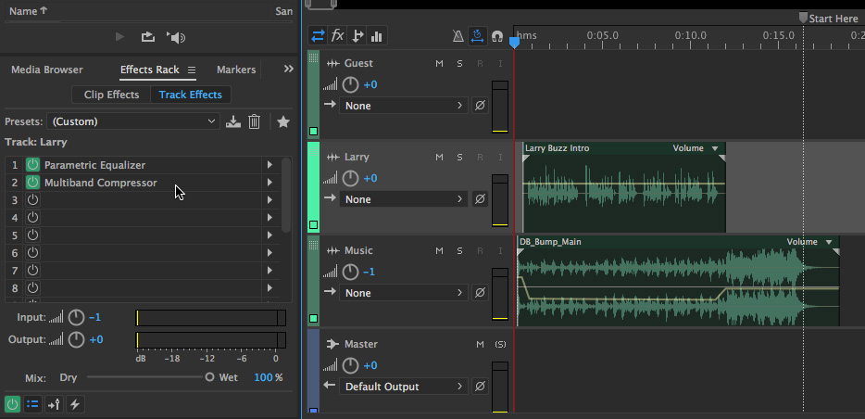Mute the Larry track
This screenshot has width=865, height=419.
coord(439,158)
